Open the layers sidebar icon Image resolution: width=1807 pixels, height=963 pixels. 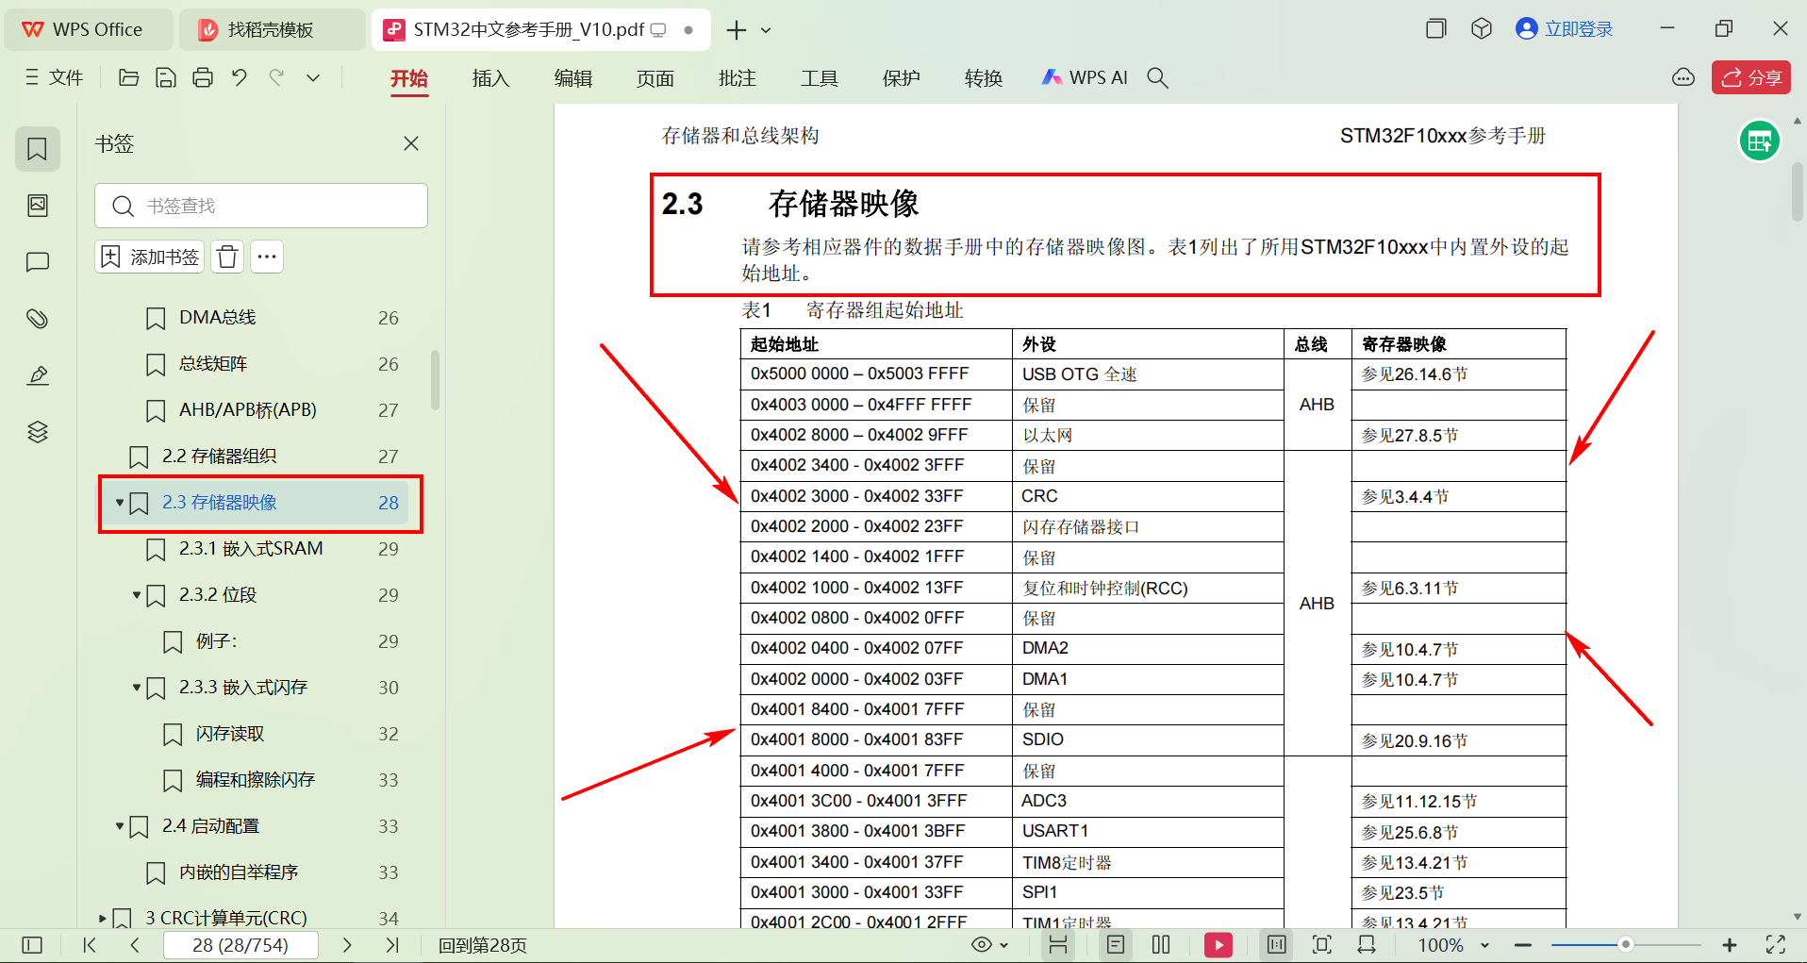[x=38, y=432]
